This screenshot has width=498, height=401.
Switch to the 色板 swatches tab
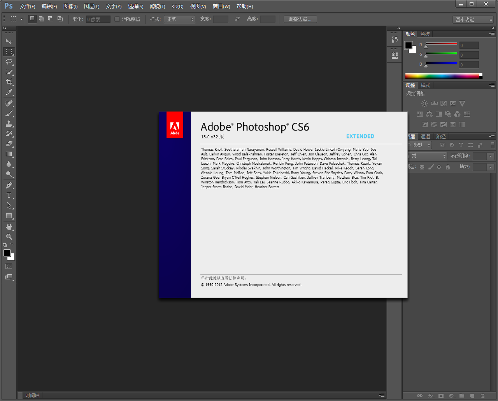click(x=425, y=34)
